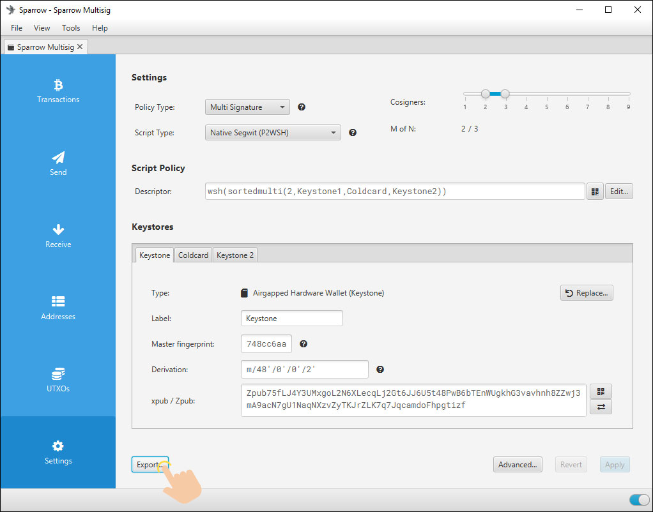Open the Transactions view in the sidebar
Image resolution: width=653 pixels, height=512 pixels.
(58, 89)
